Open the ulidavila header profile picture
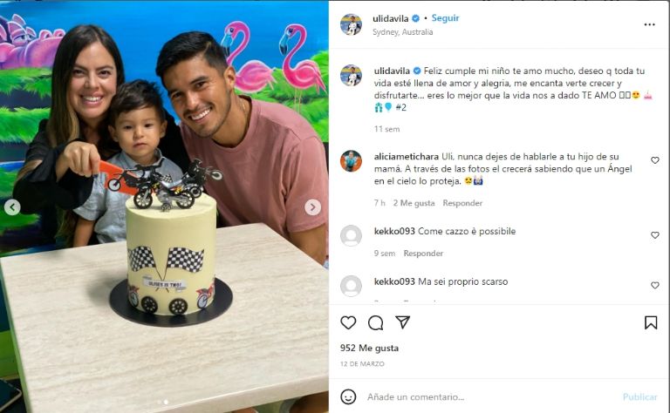Image resolution: width=670 pixels, height=413 pixels. pos(352,24)
